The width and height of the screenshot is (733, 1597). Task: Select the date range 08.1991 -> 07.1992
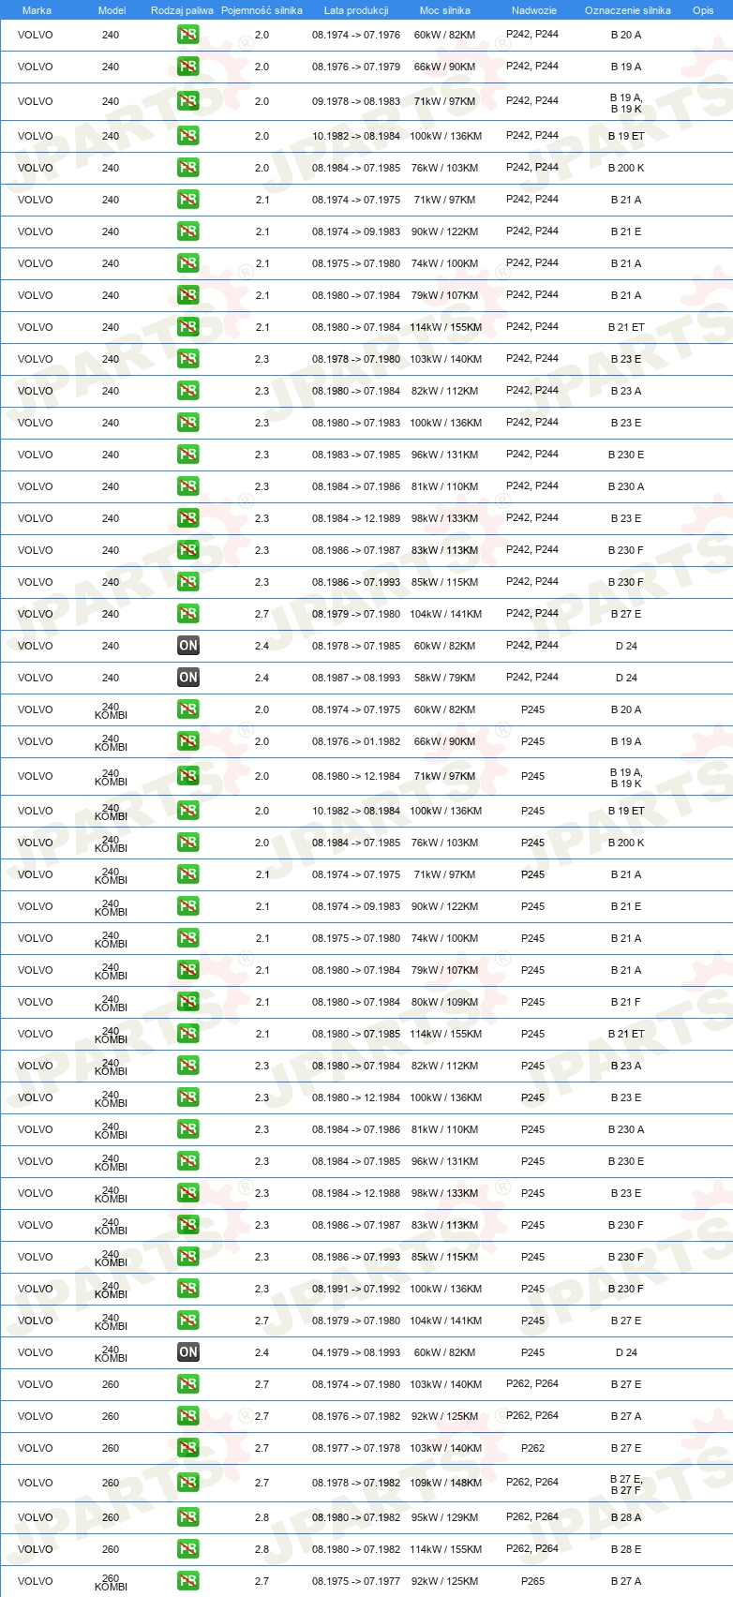356,1289
